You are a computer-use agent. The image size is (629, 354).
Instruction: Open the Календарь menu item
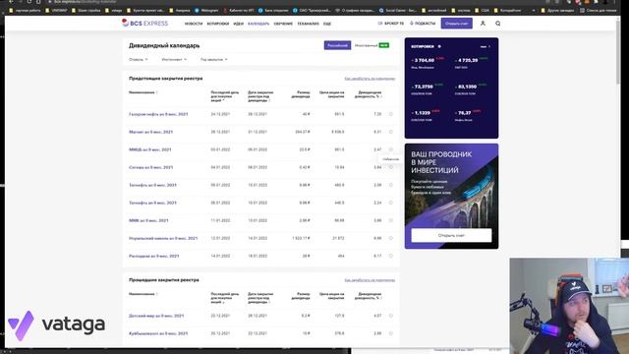pyautogui.click(x=258, y=24)
